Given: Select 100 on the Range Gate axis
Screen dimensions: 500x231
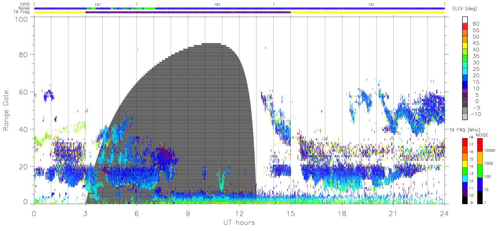Looking at the screenshot, I should coord(21,19).
